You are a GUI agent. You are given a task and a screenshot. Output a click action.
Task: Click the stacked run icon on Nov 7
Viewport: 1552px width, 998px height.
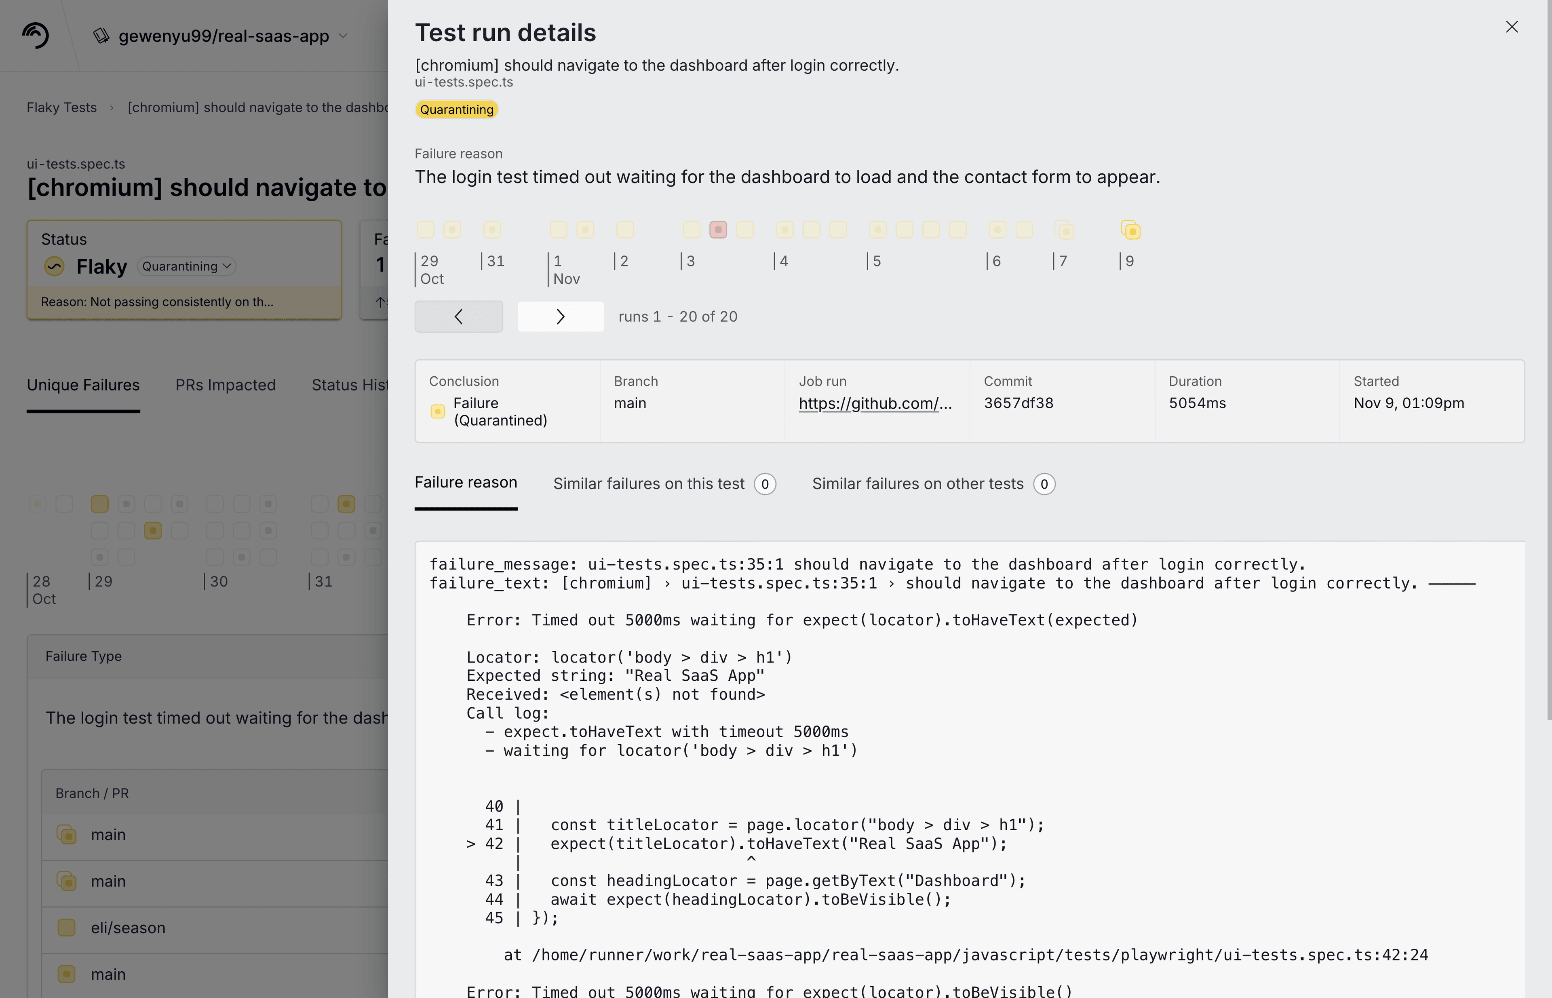pos(1064,230)
